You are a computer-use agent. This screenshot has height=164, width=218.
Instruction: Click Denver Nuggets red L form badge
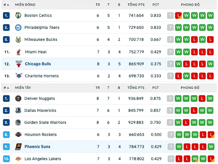point(202,99)
